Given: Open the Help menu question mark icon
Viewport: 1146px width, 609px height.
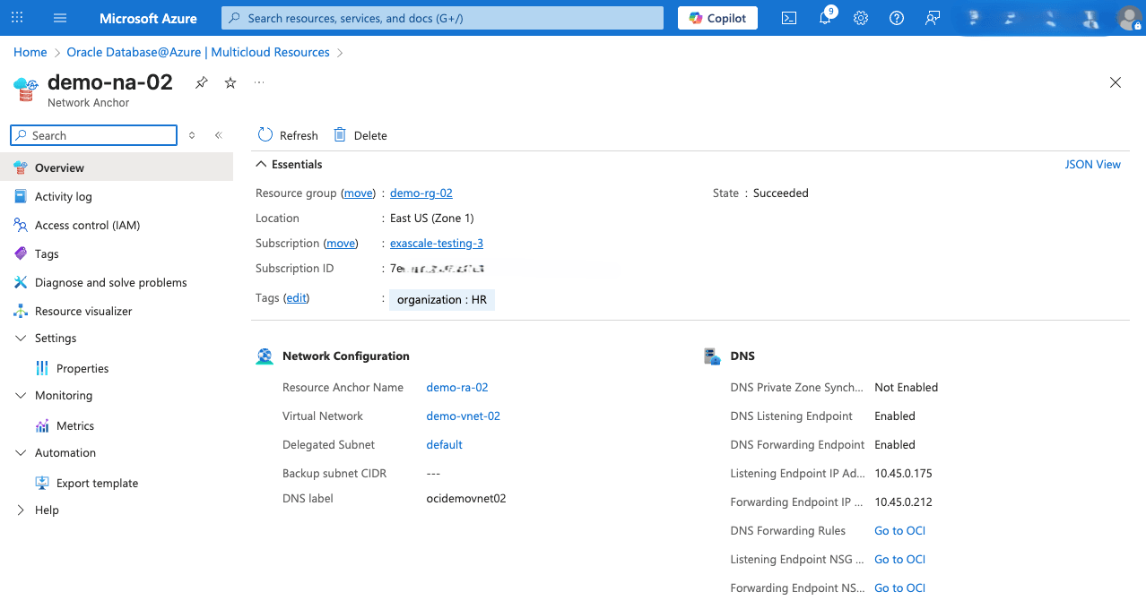Looking at the screenshot, I should pyautogui.click(x=896, y=18).
